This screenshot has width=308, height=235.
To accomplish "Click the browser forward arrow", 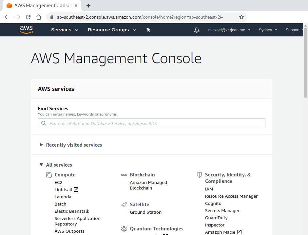I will [x=18, y=17].
